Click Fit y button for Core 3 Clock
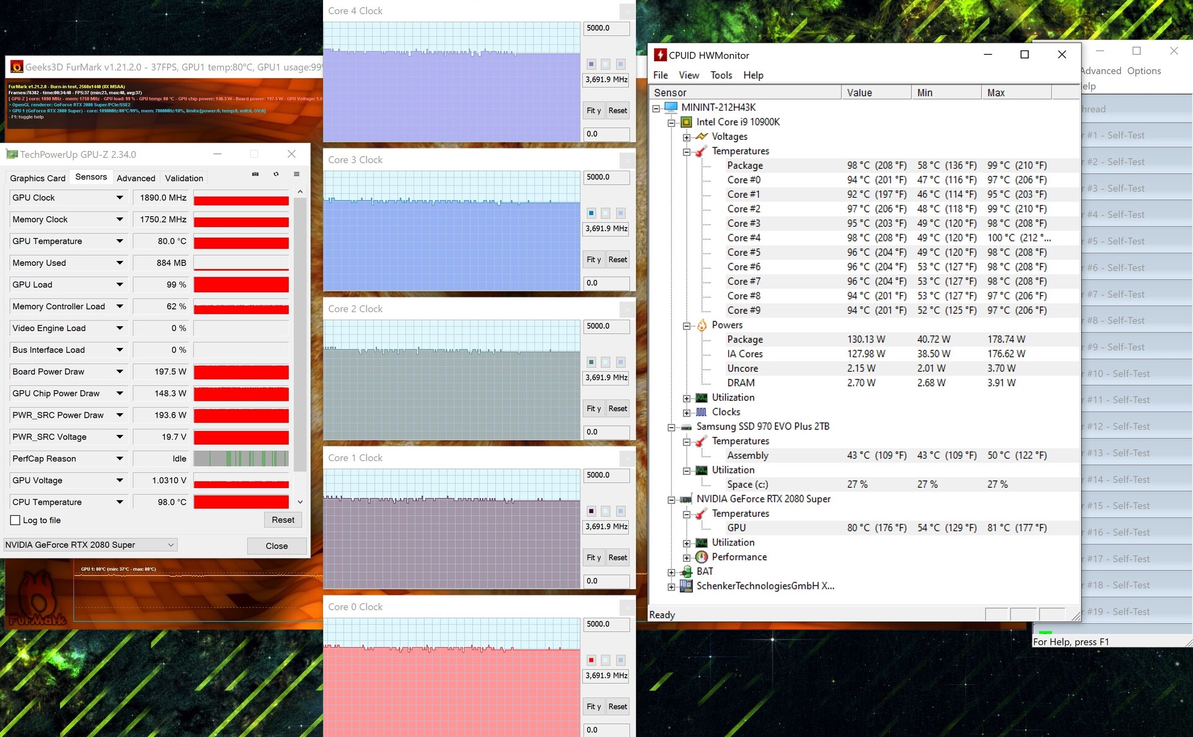1193x737 pixels. (x=593, y=260)
